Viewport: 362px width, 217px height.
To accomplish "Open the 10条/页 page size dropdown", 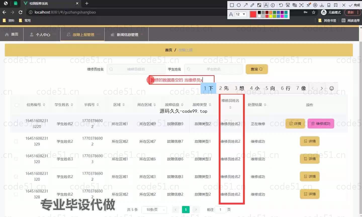I will click(154, 209).
